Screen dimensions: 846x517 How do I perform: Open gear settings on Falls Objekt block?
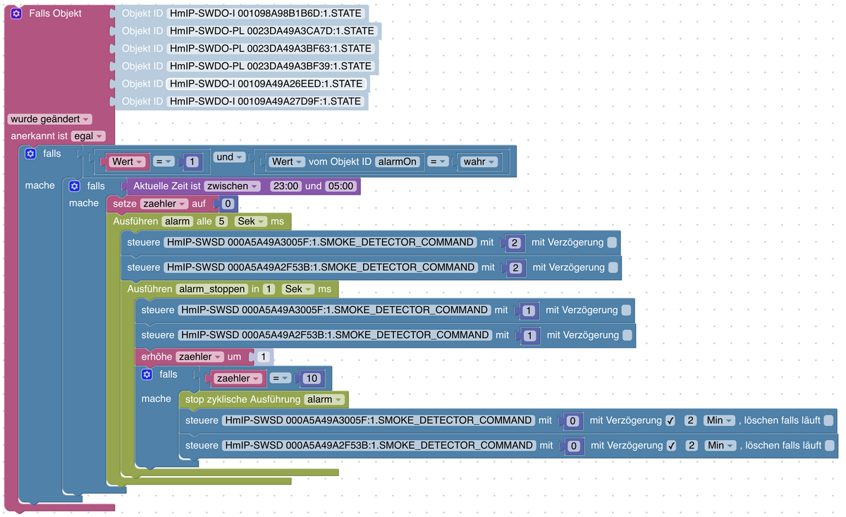pyautogui.click(x=16, y=13)
